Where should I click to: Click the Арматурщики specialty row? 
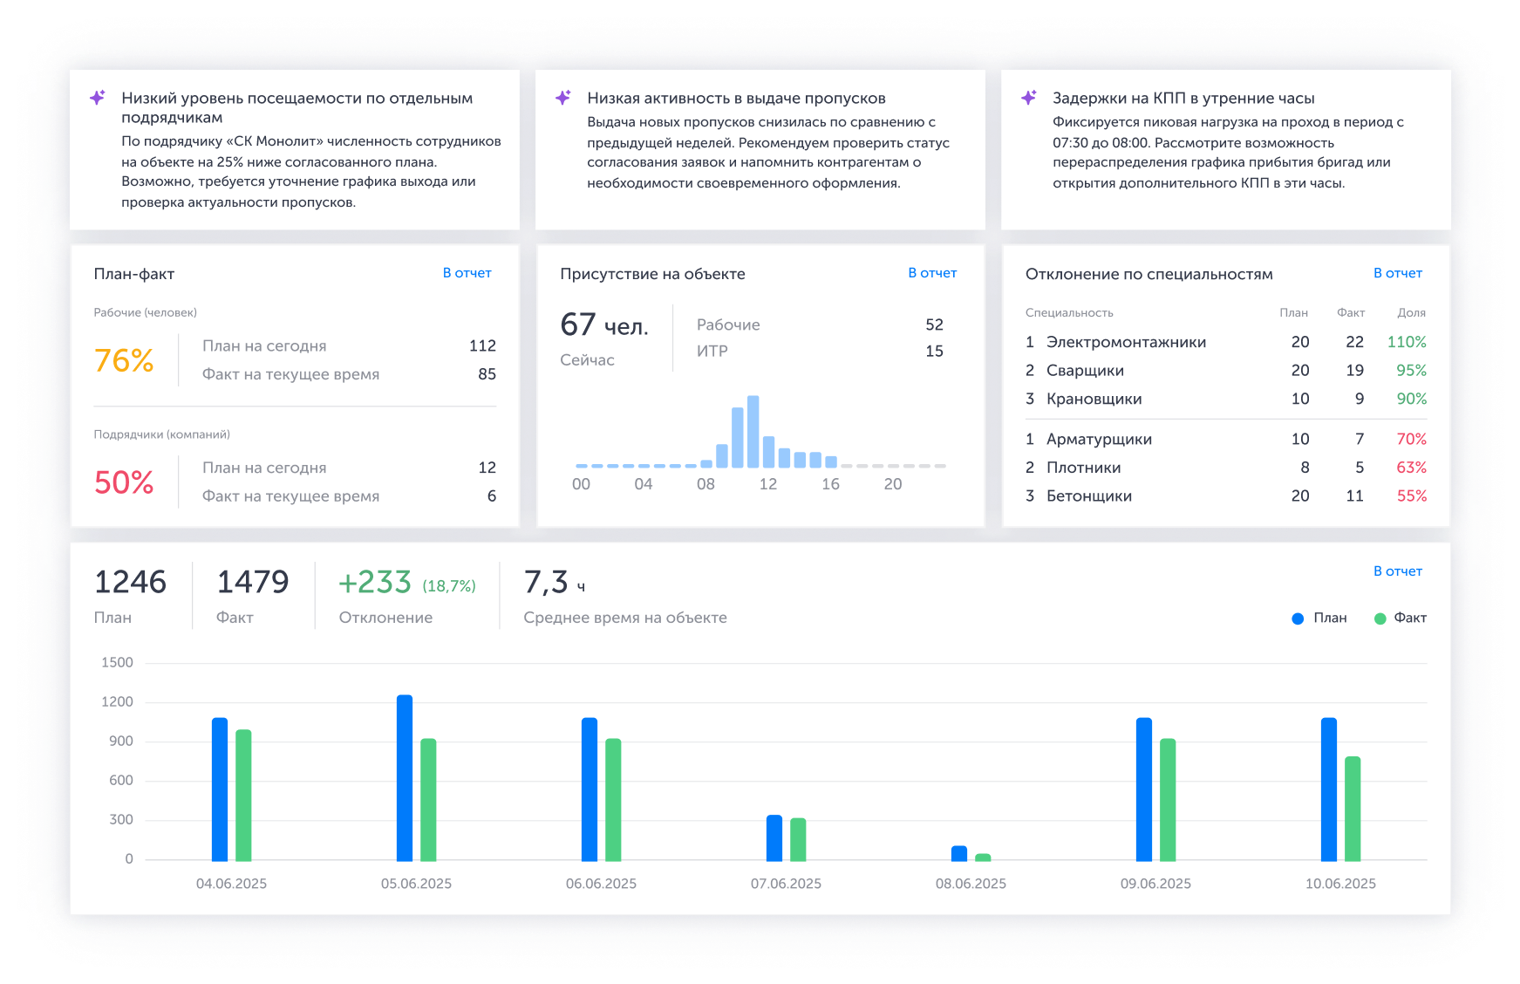pyautogui.click(x=1099, y=439)
